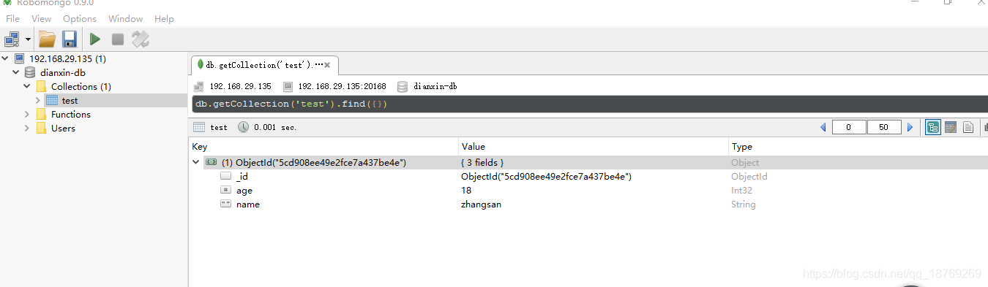
Task: Close the db.getCollection('test') tab
Action: [327, 65]
